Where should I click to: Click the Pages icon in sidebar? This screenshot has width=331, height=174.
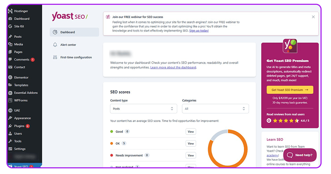tap(10, 52)
